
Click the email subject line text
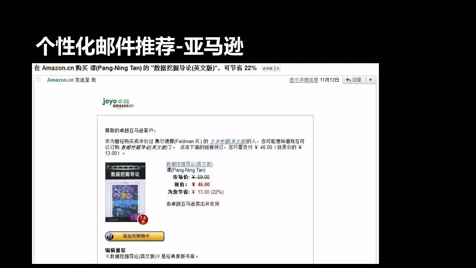point(145,68)
